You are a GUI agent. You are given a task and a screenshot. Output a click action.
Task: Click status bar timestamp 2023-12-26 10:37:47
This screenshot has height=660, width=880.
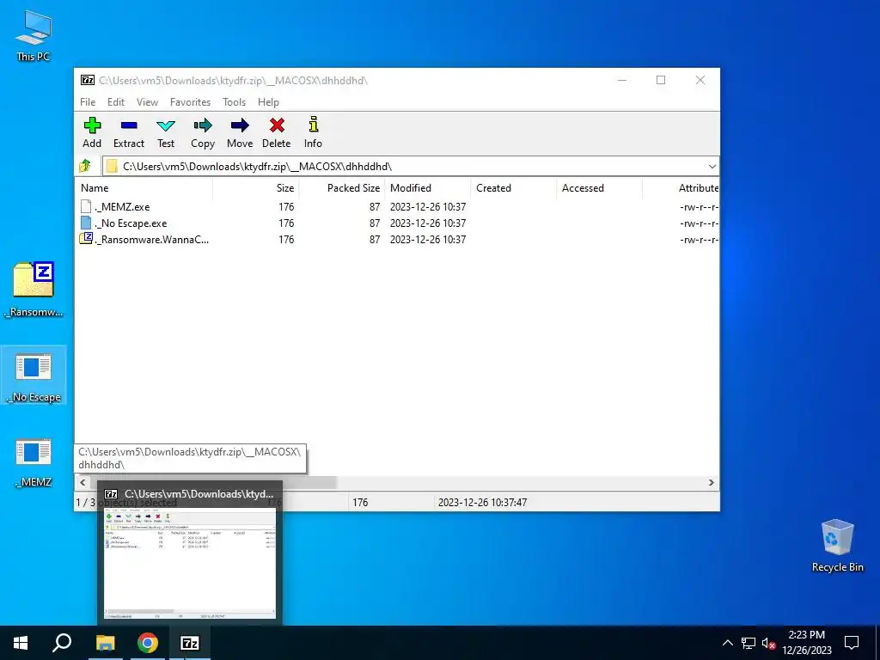click(x=482, y=502)
